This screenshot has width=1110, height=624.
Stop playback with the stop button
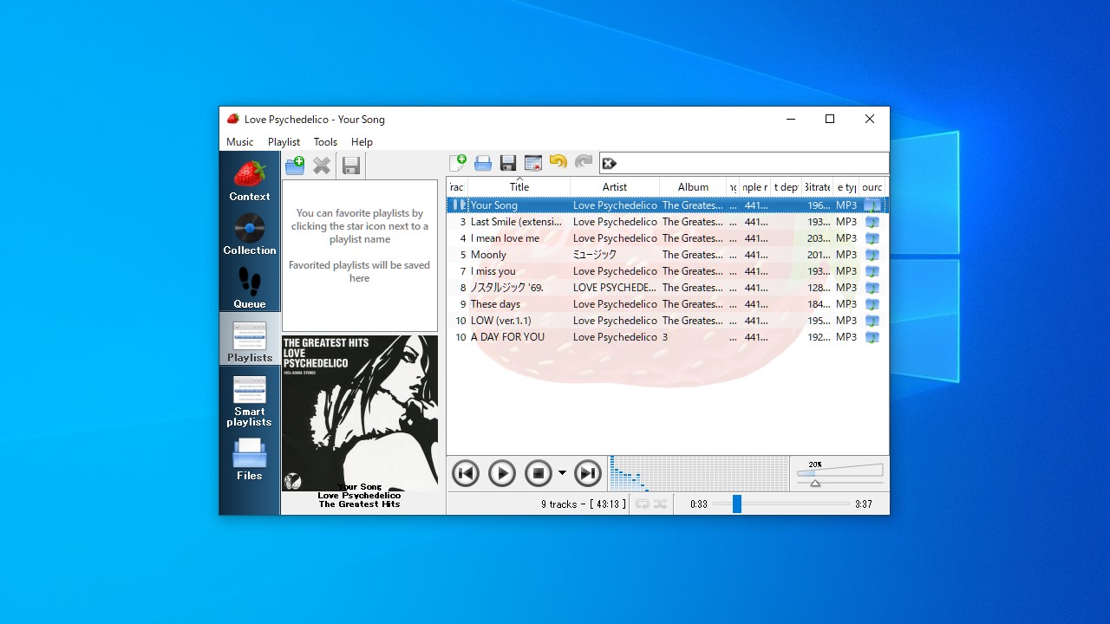(x=539, y=473)
